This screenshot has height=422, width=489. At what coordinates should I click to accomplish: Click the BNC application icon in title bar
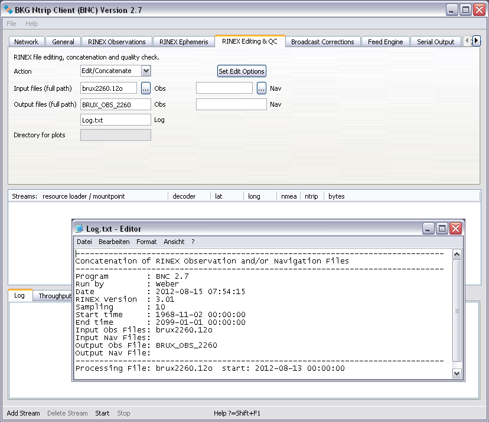click(9, 10)
